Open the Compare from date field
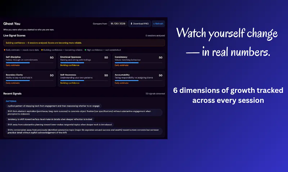The image size is (288, 172). click(x=118, y=24)
